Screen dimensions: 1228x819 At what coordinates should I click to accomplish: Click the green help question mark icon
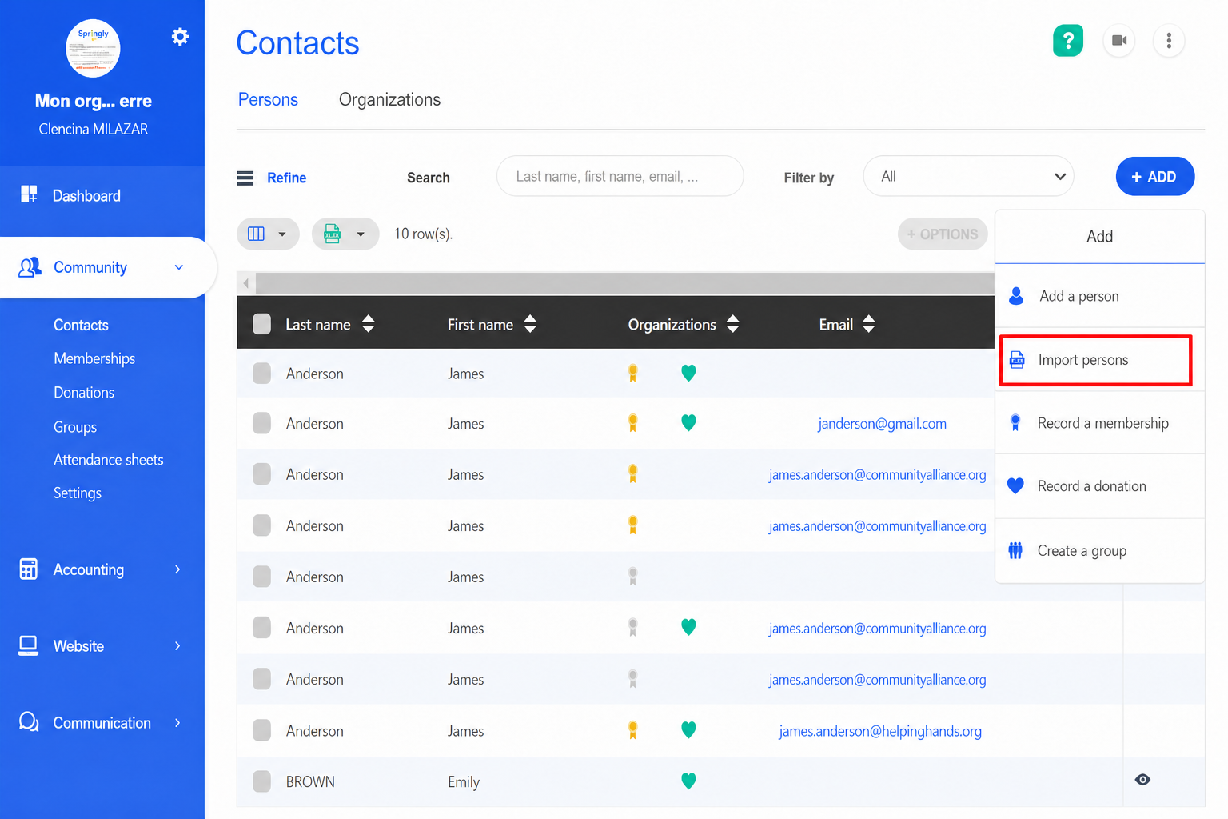(1068, 41)
